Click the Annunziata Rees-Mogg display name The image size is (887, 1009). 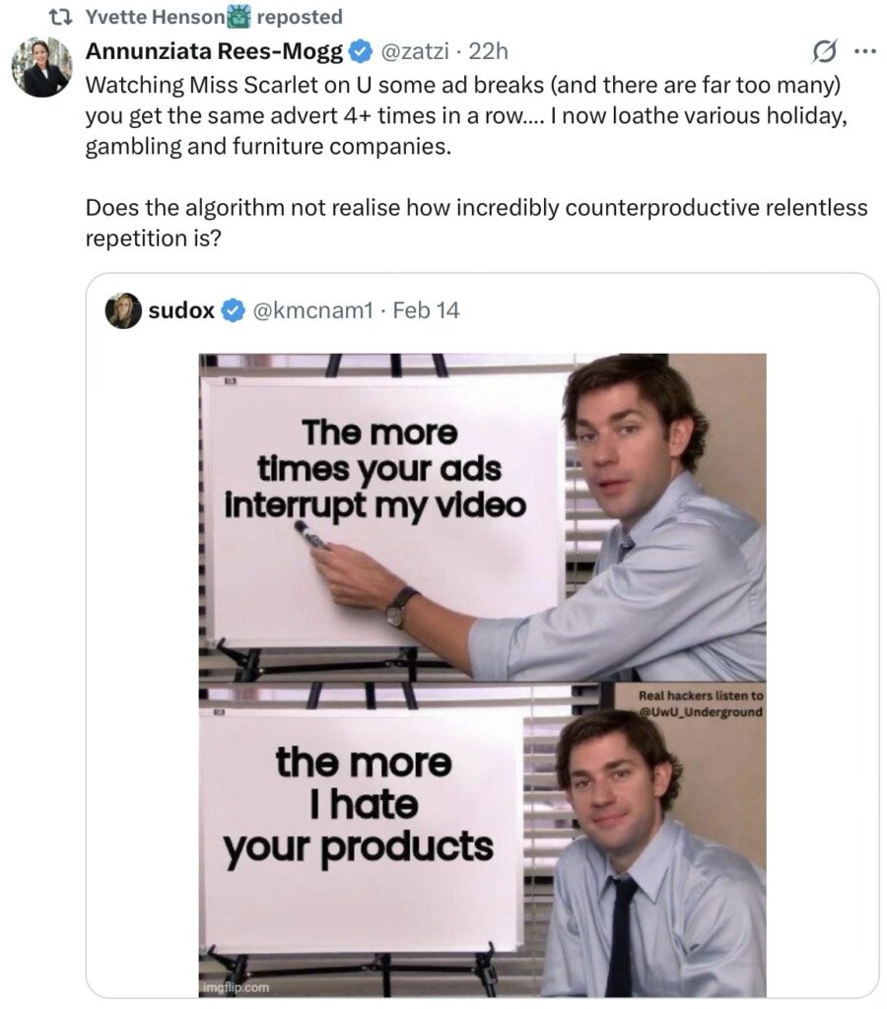pos(214,51)
